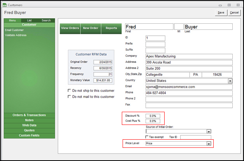The height and width of the screenshot is (161, 244).
Task: Enable 'Do not mail to this customer'
Action: [70, 97]
